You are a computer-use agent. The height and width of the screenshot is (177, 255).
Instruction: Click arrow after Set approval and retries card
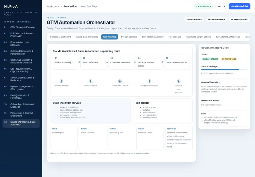[162, 62]
